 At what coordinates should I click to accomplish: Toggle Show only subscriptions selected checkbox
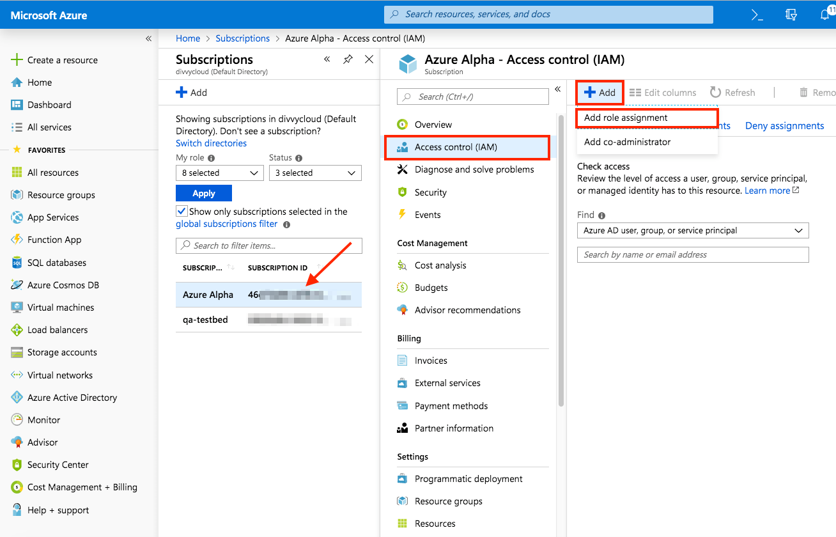pos(182,212)
